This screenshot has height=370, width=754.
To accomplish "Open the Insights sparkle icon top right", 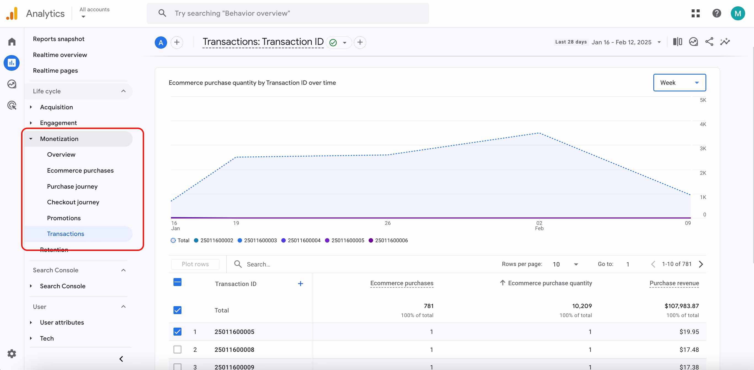I will 725,42.
